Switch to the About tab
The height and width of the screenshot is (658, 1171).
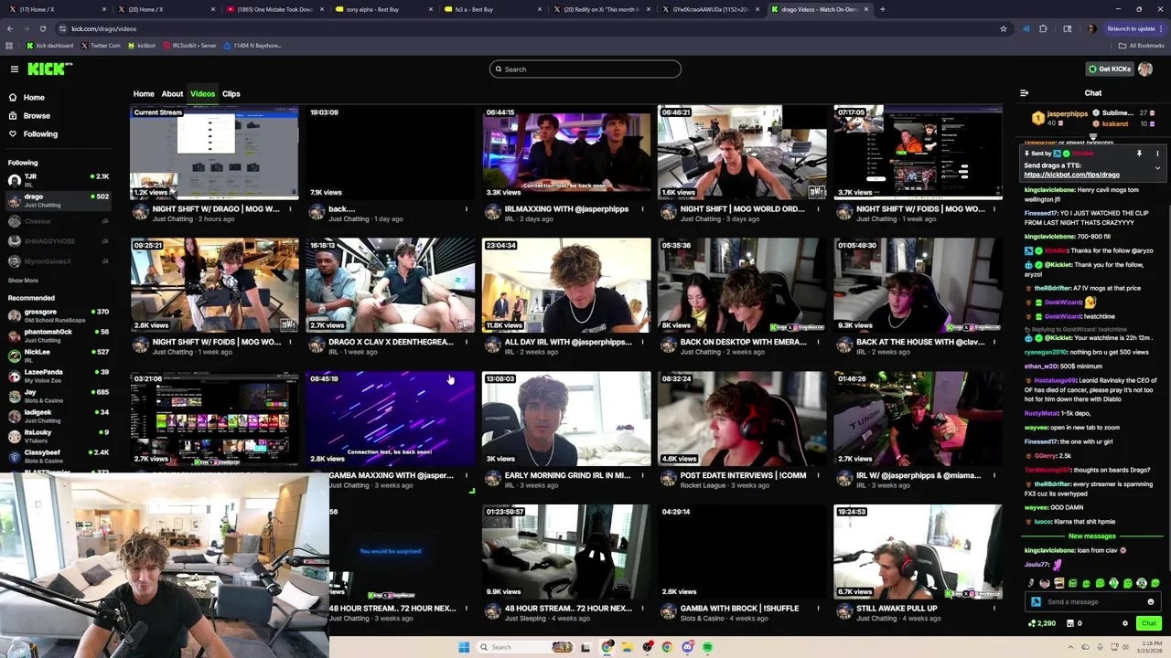click(x=172, y=94)
